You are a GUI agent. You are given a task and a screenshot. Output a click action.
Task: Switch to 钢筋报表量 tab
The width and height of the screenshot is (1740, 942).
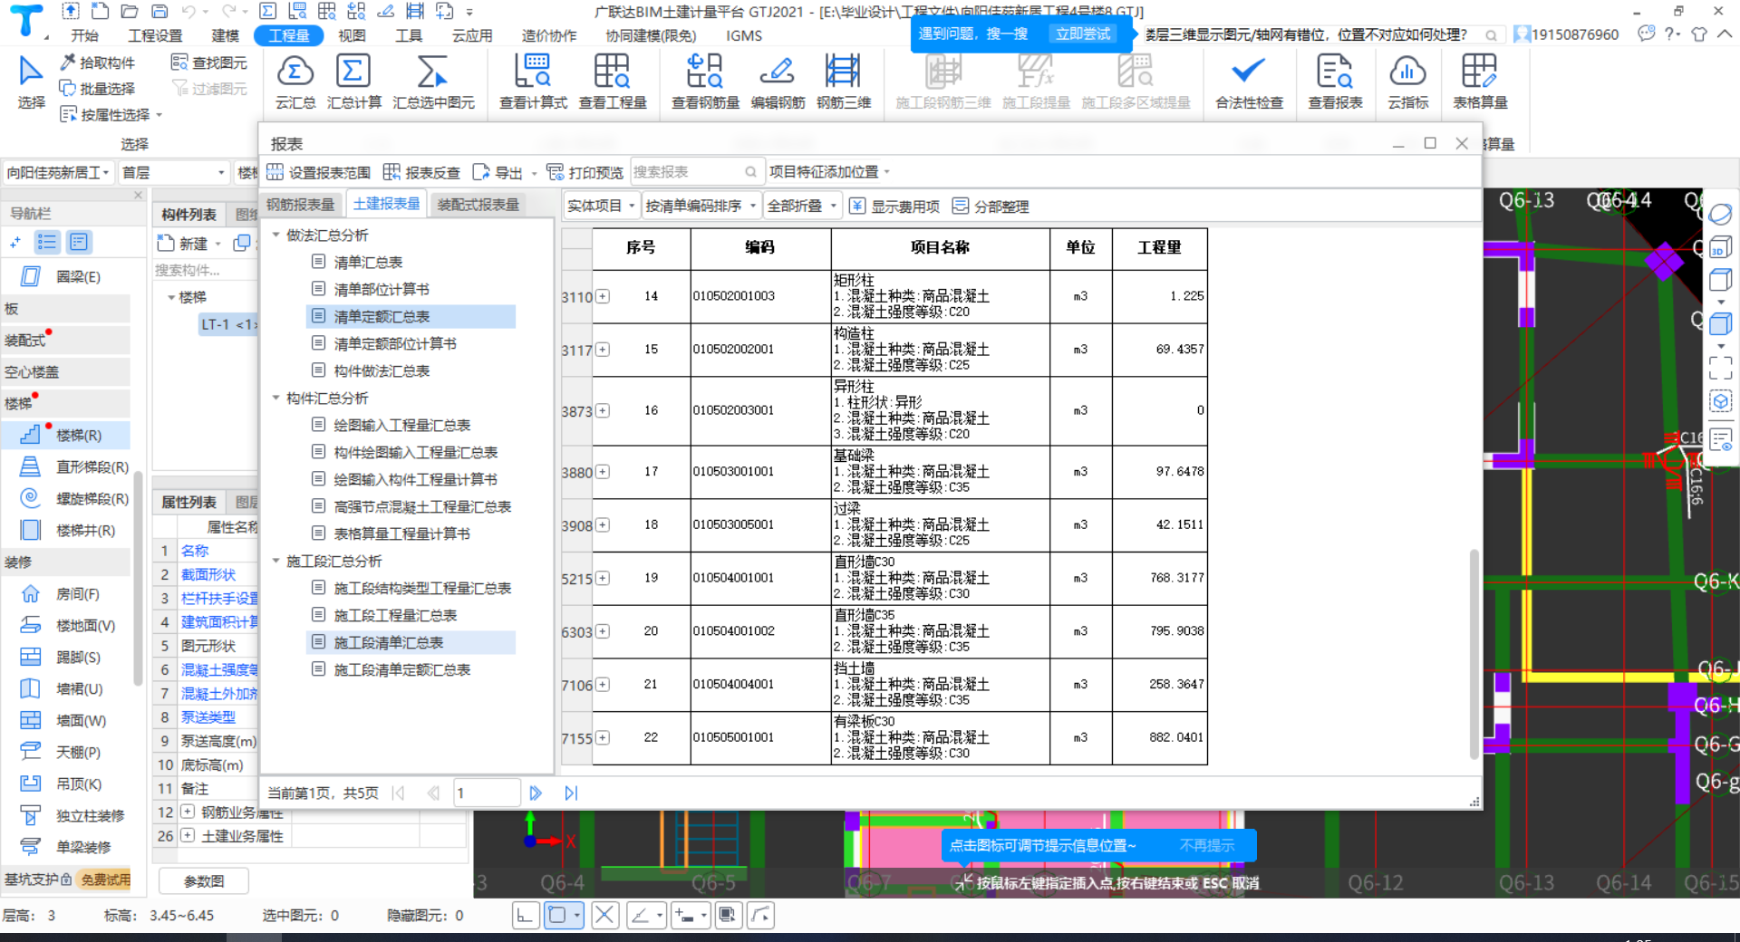(301, 205)
